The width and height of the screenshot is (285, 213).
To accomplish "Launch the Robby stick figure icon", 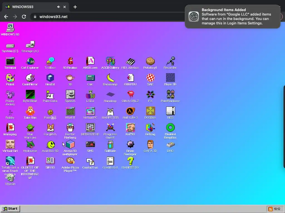I will tap(10, 113).
